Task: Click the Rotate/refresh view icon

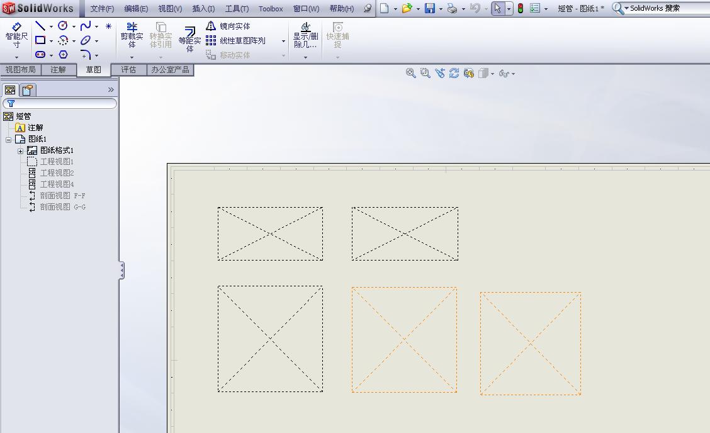Action: (454, 73)
